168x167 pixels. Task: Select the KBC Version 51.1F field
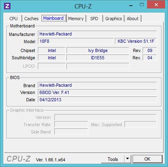point(136,41)
